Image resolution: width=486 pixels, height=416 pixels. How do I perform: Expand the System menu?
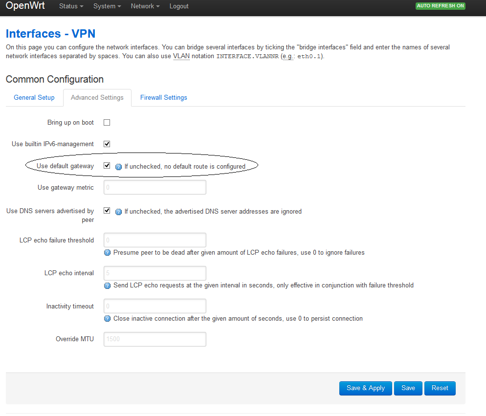click(107, 6)
